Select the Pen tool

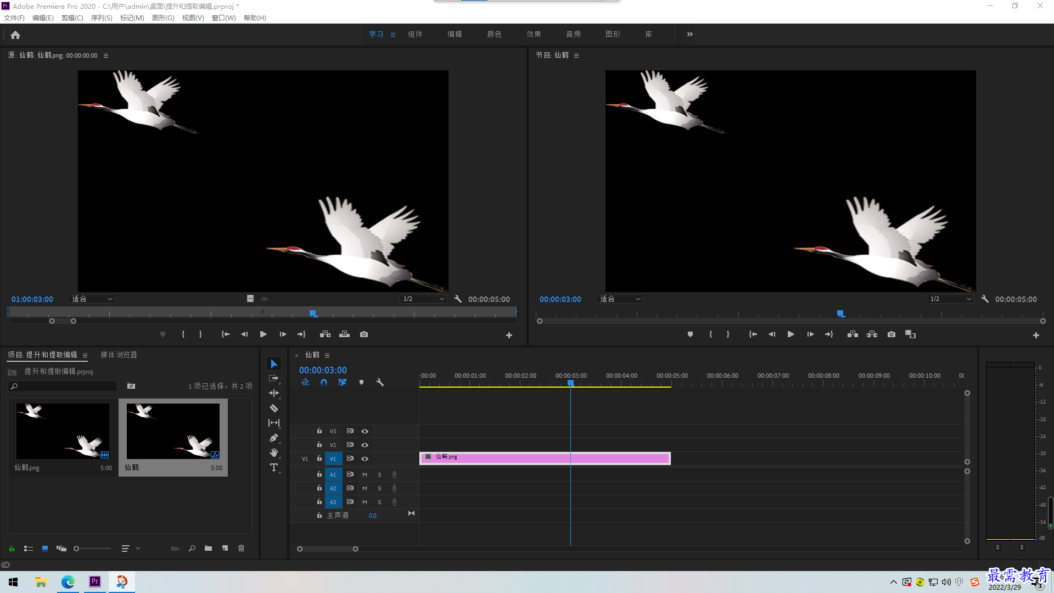coord(274,438)
